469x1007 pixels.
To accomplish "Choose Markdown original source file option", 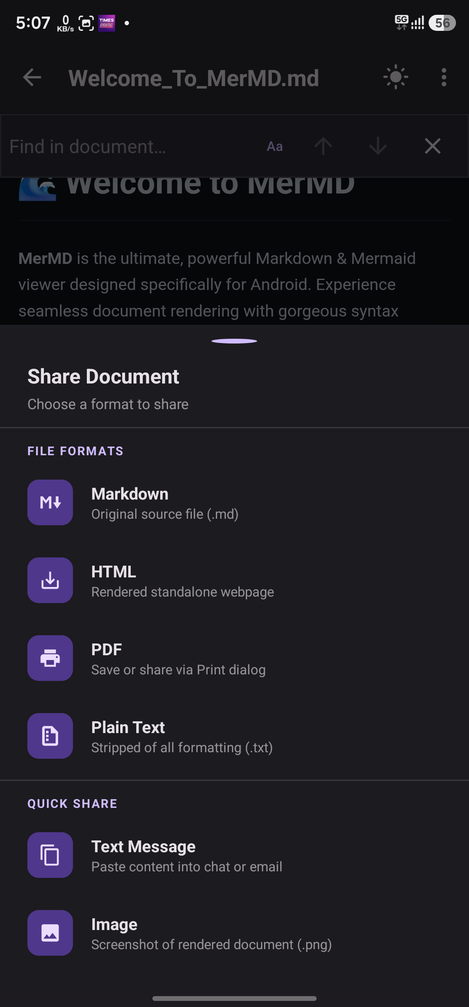I will 234,503.
